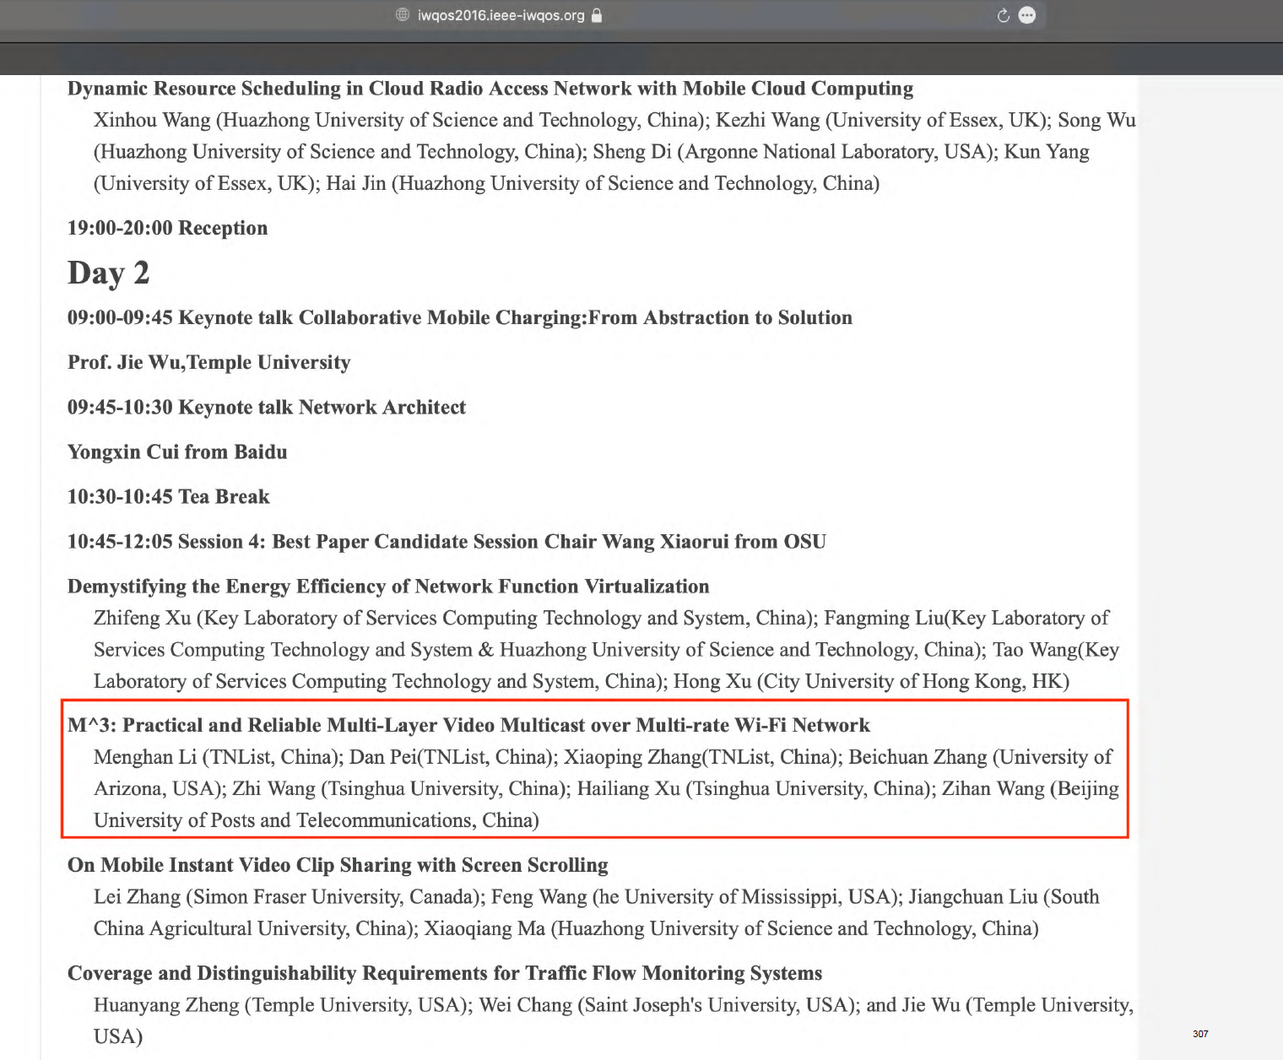The width and height of the screenshot is (1283, 1060).
Task: Click Yongxin Cui from Baidu text
Action: point(176,452)
